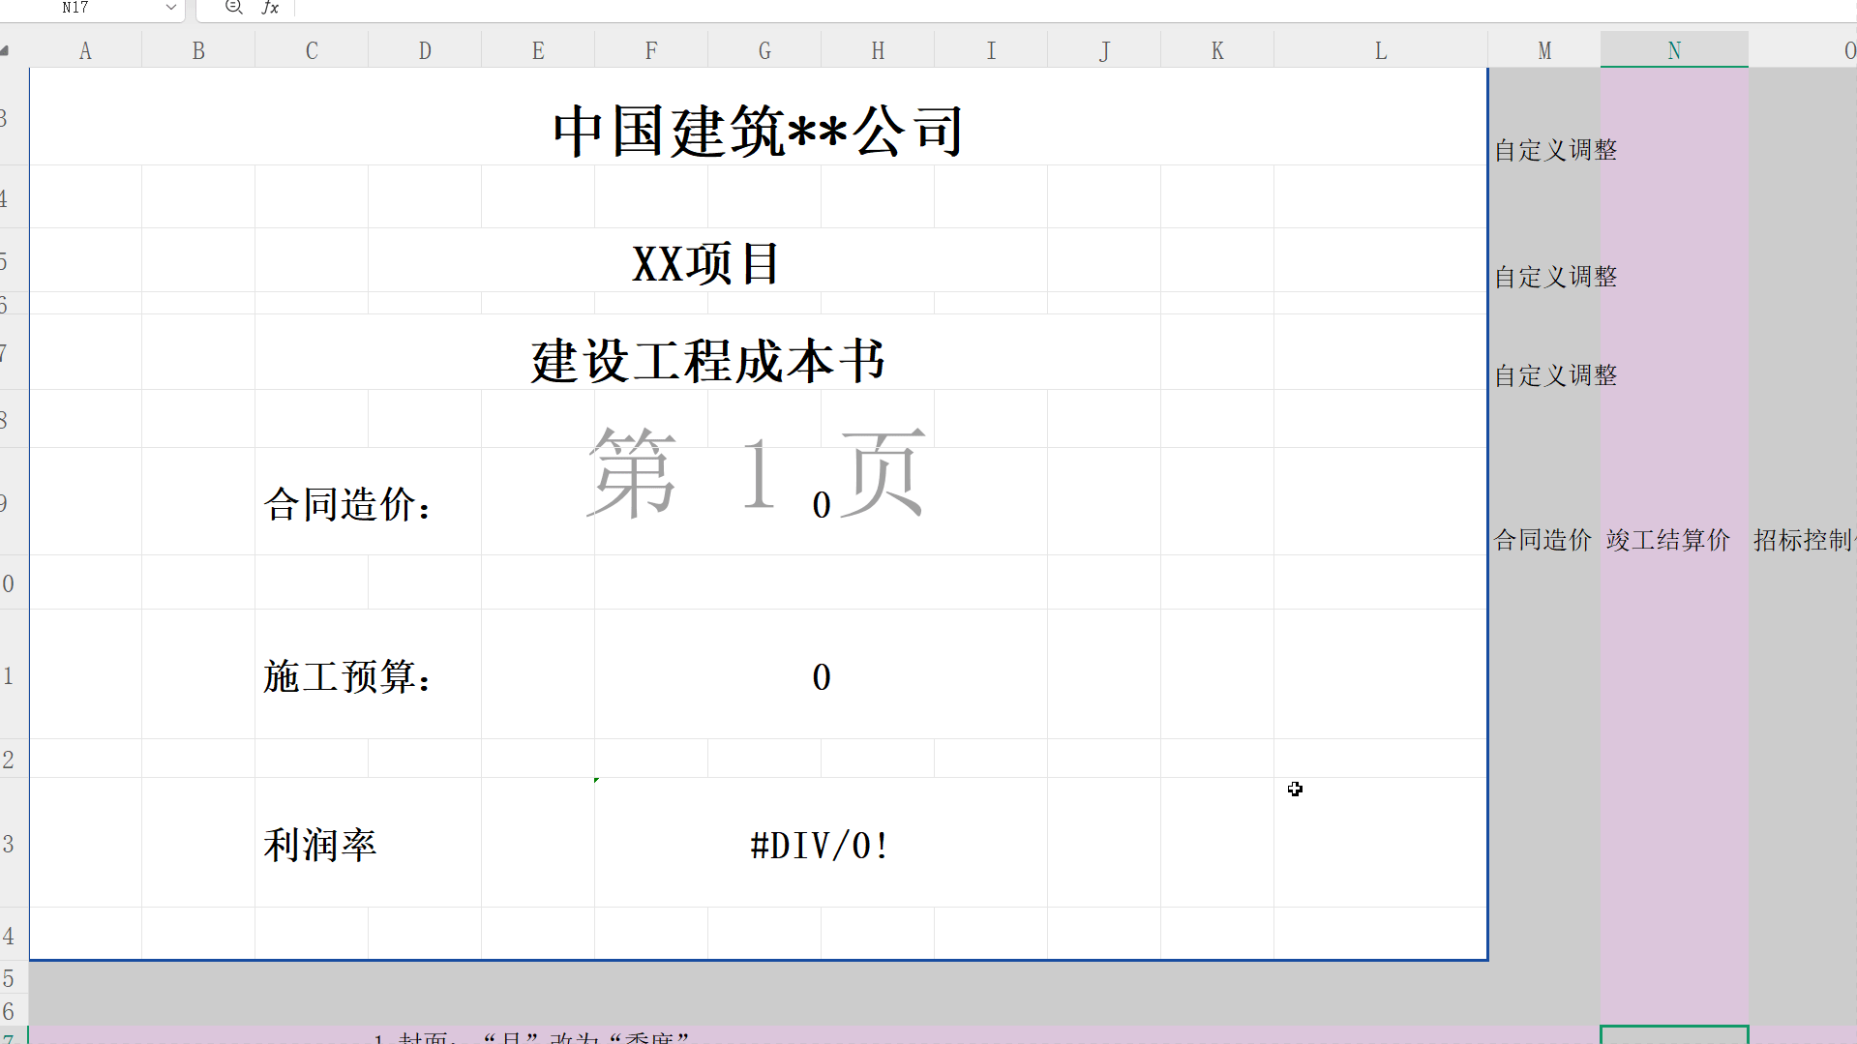Image resolution: width=1857 pixels, height=1044 pixels.
Task: Select column I header
Action: point(991,50)
